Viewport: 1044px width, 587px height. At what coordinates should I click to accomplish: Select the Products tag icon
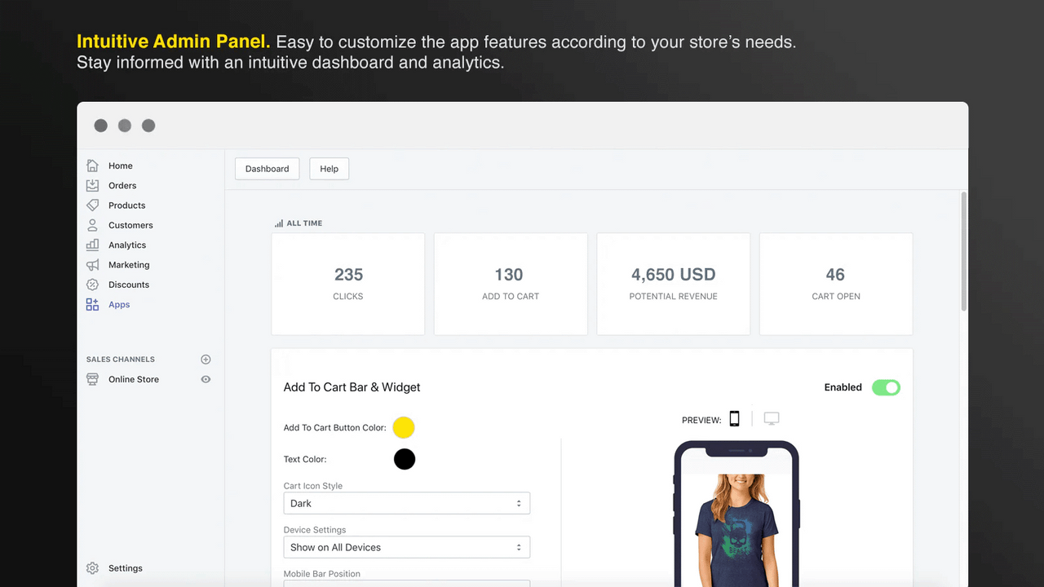pos(94,205)
